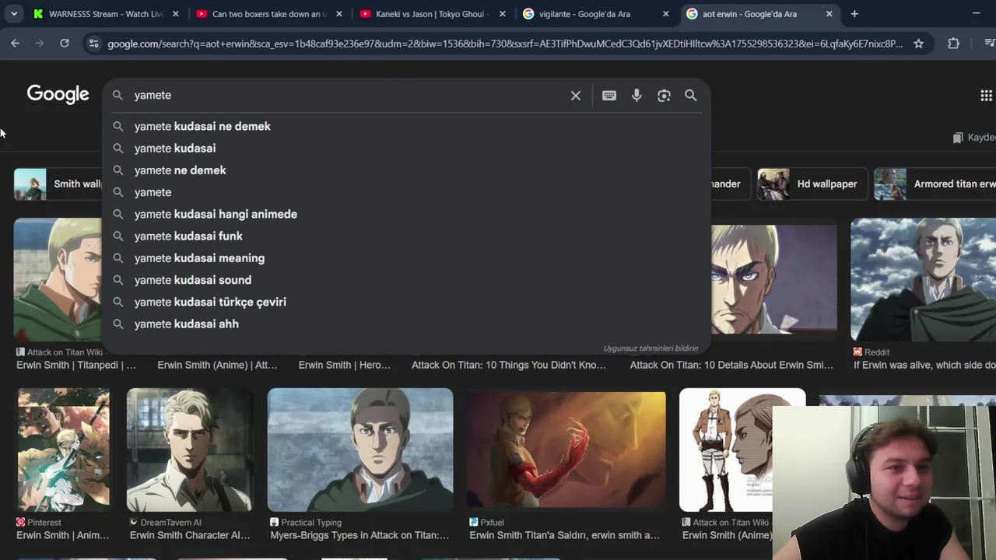The width and height of the screenshot is (996, 560).
Task: Open Erwin Smith Titan'a Saldırı link
Action: click(x=564, y=535)
